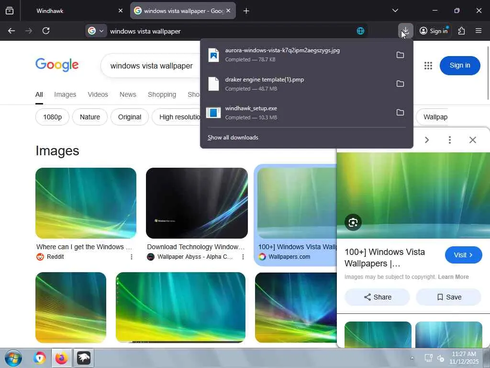490x368 pixels.
Task: Click the taskbar clock showing 11:27 AM
Action: [x=464, y=357]
